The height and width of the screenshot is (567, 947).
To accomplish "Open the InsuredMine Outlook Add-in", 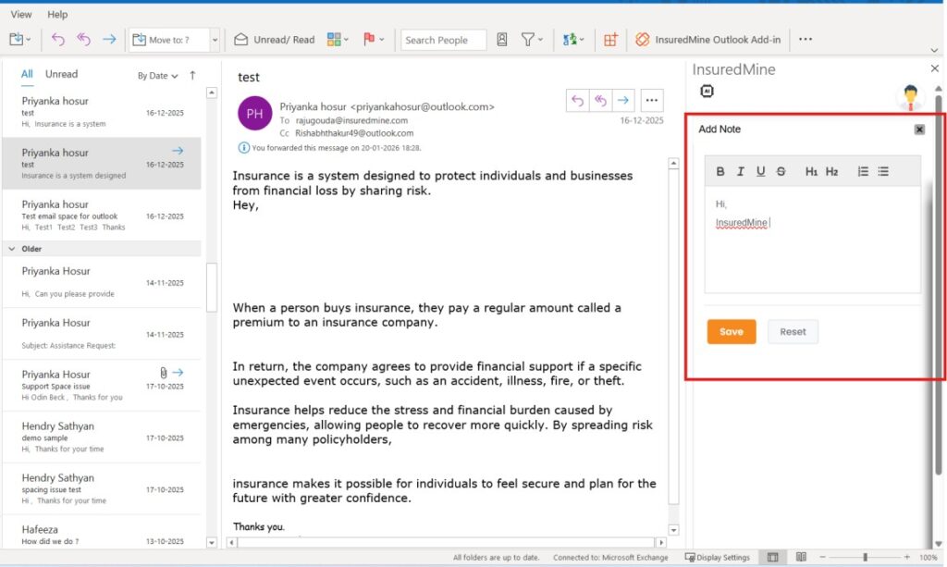I will 707,40.
